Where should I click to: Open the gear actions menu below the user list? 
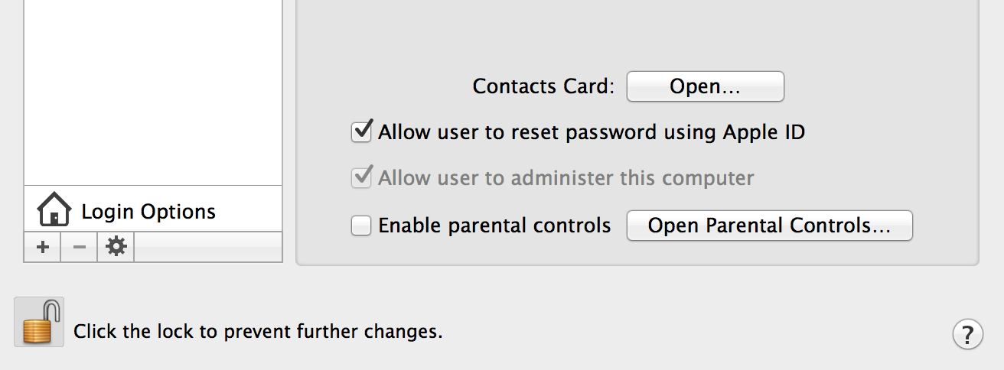coord(116,247)
